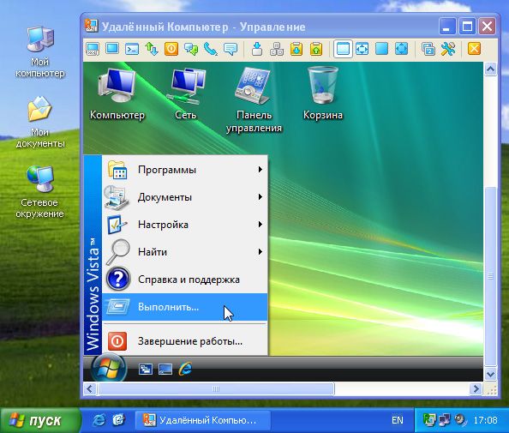Viewport: 509px width, 433px height.
Task: Open connection options tools icon
Action: (448, 49)
